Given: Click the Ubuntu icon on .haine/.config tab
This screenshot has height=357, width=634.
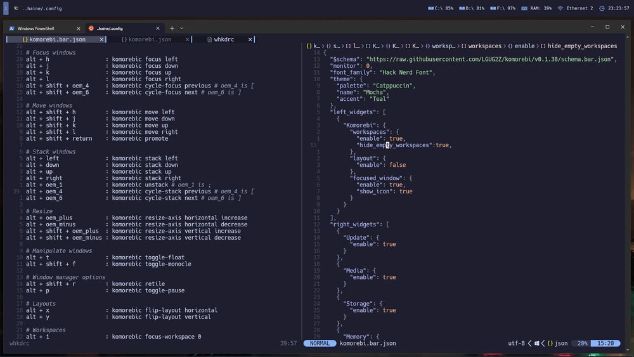Looking at the screenshot, I should pos(91,29).
